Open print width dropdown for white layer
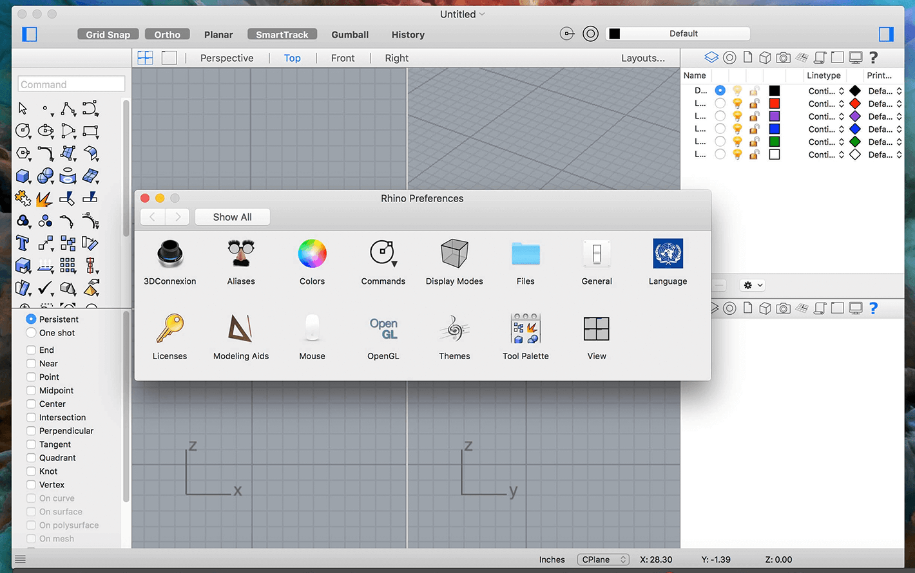This screenshot has height=573, width=915. pyautogui.click(x=885, y=155)
